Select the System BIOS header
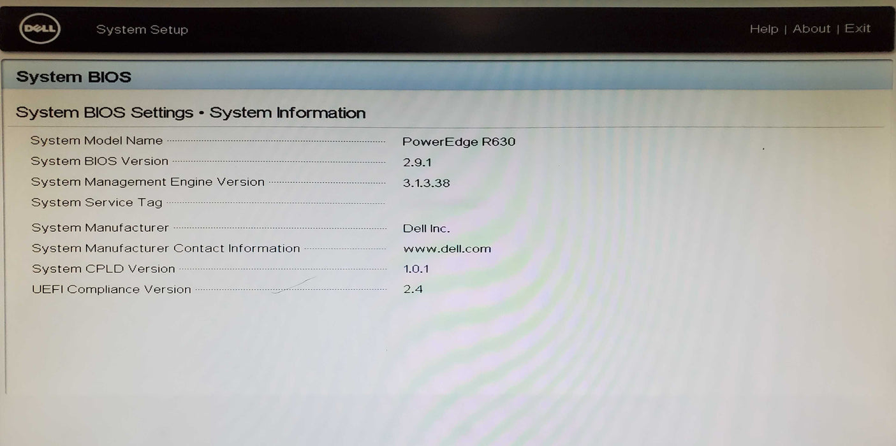The height and width of the screenshot is (446, 896). [x=74, y=77]
